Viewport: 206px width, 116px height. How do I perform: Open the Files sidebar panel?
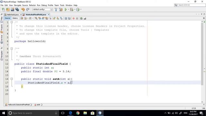coord(2,20)
